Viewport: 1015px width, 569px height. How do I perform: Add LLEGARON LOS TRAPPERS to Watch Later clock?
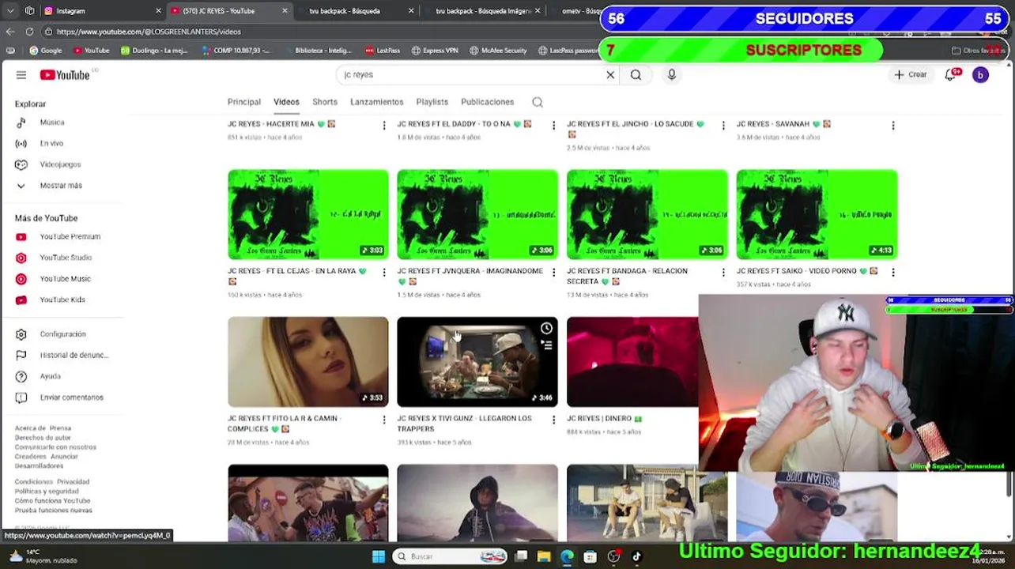(x=546, y=329)
